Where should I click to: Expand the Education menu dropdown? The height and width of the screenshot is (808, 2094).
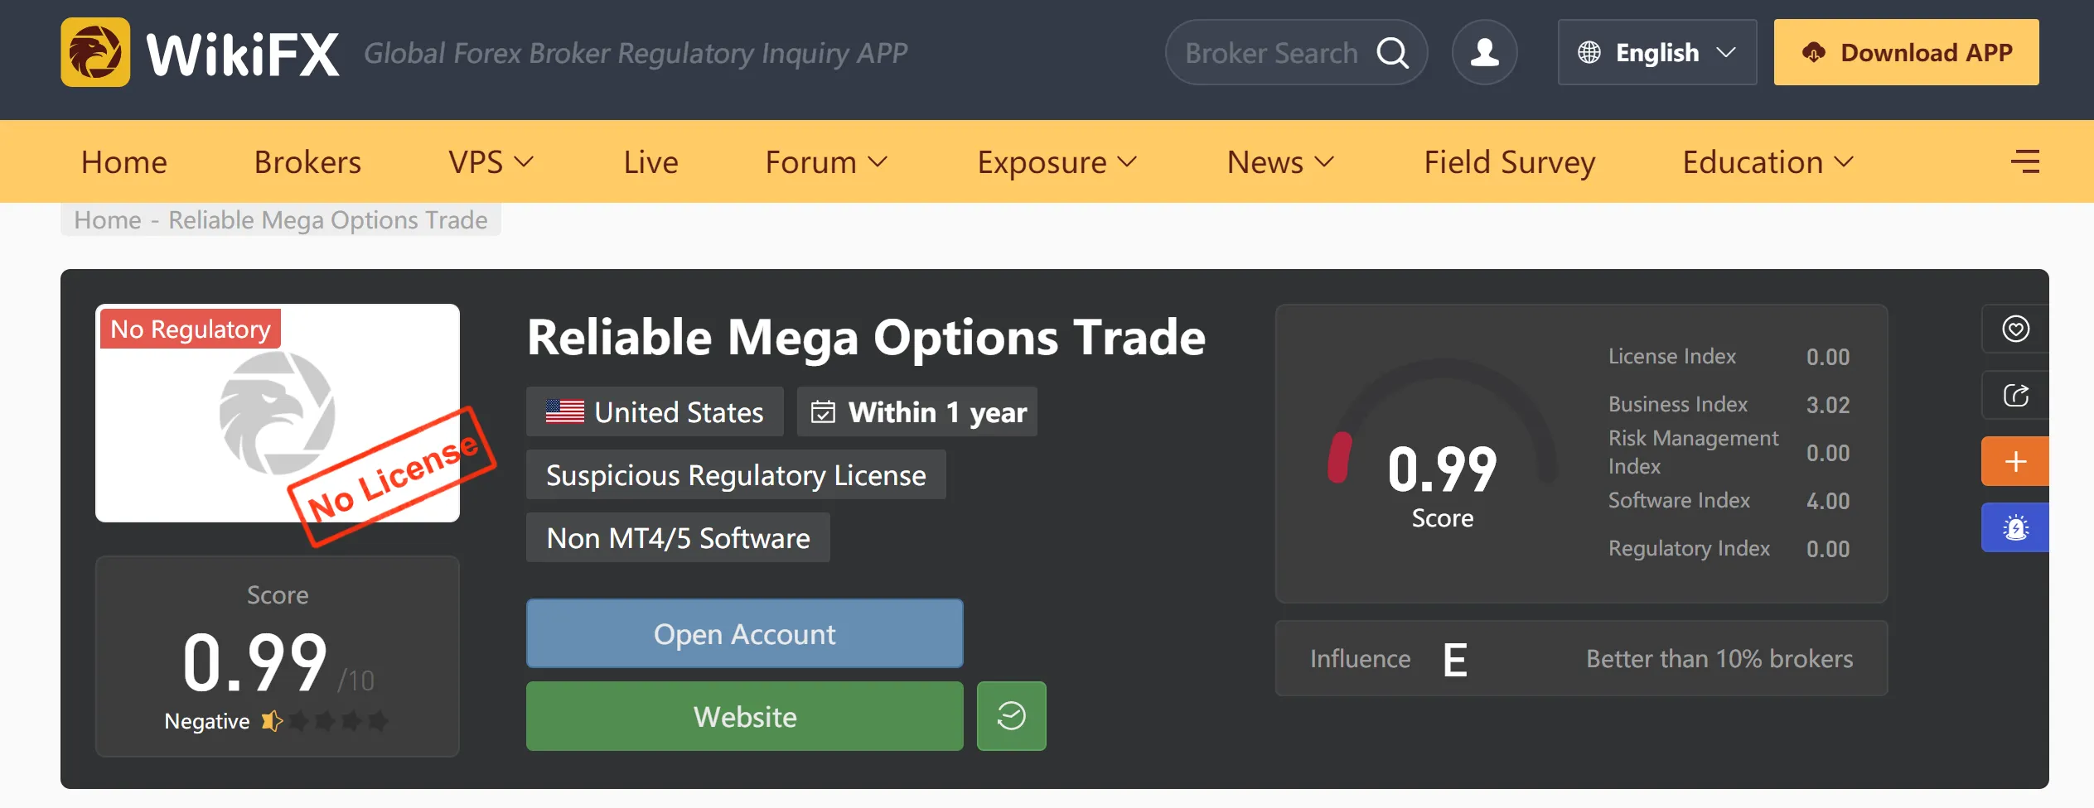(x=1768, y=162)
